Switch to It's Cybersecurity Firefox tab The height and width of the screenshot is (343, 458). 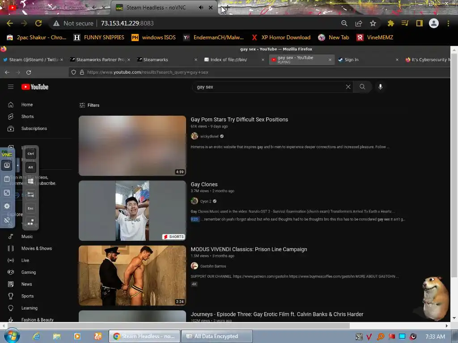tap(428, 59)
